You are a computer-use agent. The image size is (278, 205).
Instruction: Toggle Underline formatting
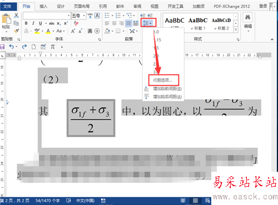point(41,23)
